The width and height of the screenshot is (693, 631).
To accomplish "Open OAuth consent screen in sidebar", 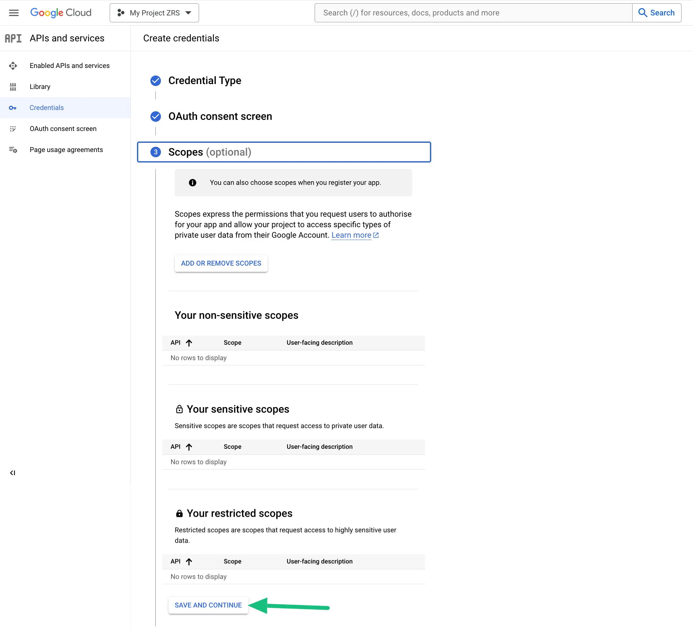I will (x=63, y=129).
